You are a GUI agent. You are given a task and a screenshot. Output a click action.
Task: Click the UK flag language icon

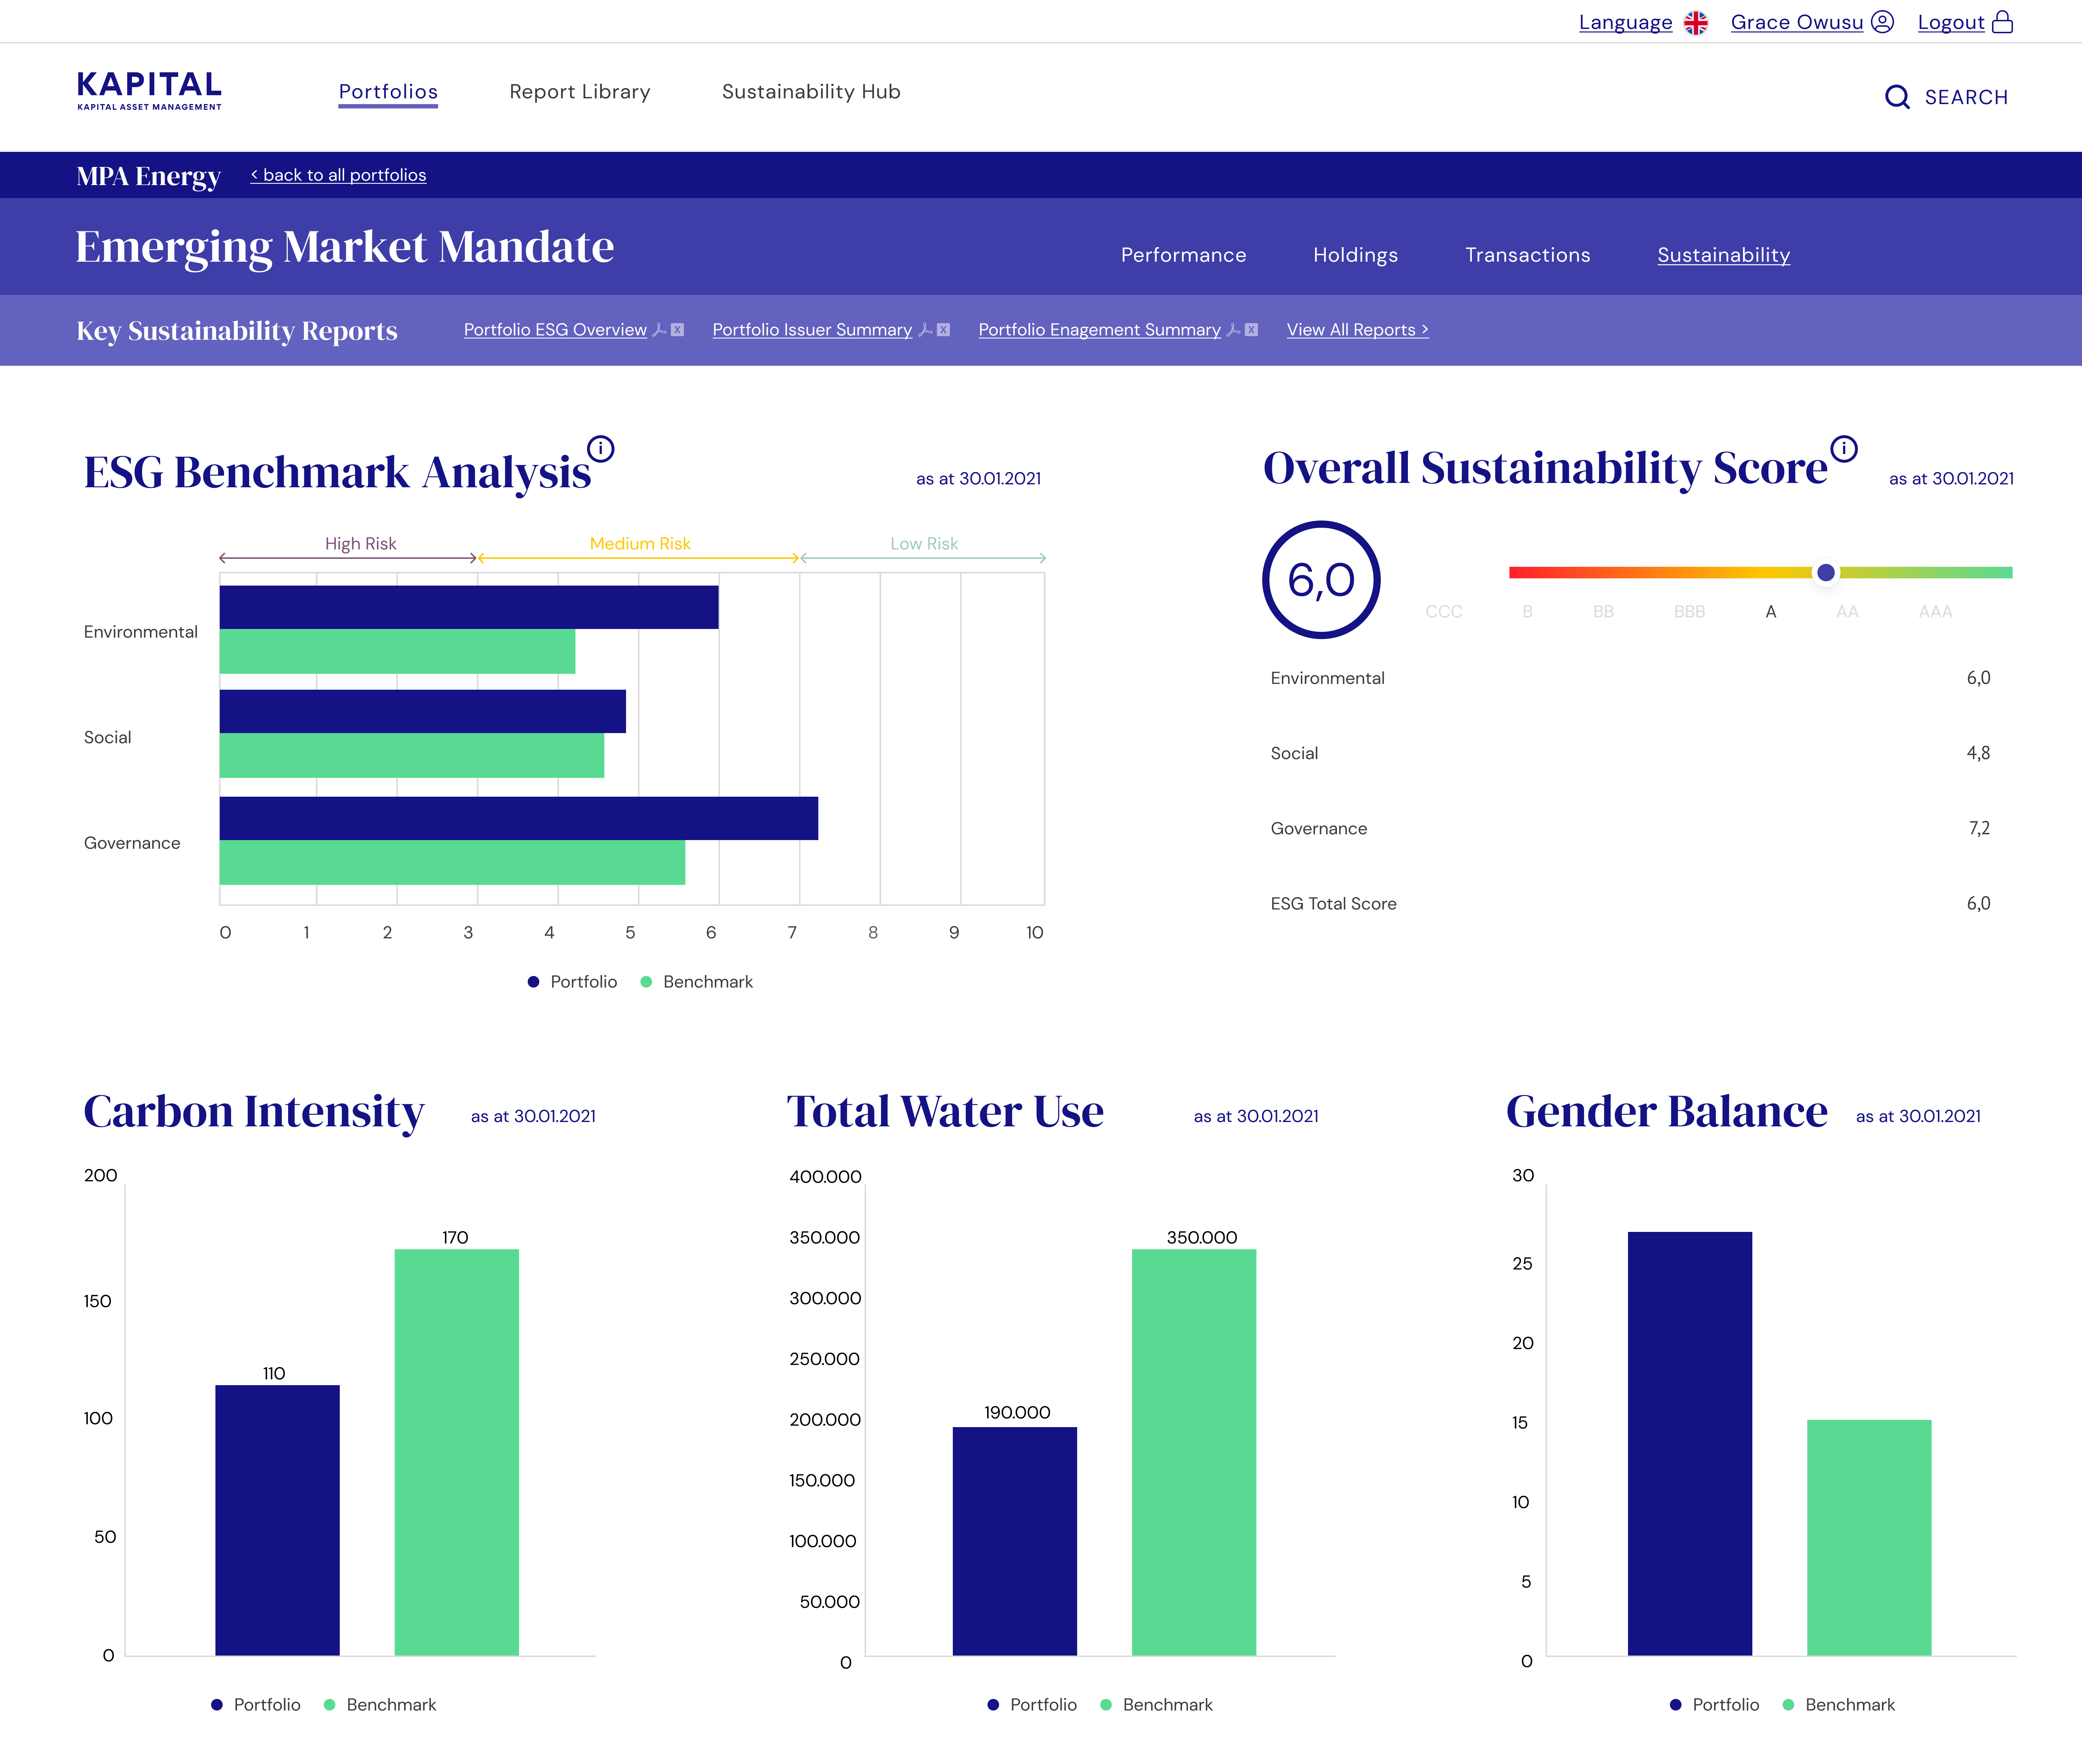(1696, 23)
